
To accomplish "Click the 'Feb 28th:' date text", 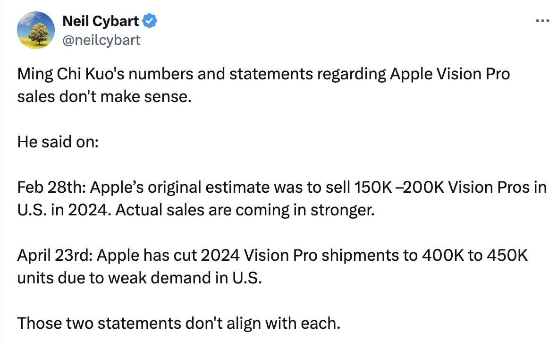I will click(x=51, y=188).
